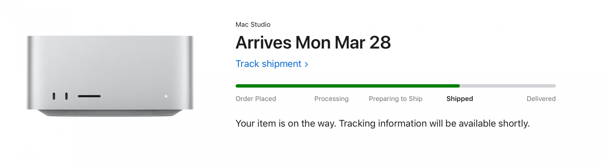Click the gray unfilled portion of progress bar
Image resolution: width=603 pixels, height=164 pixels.
point(508,86)
